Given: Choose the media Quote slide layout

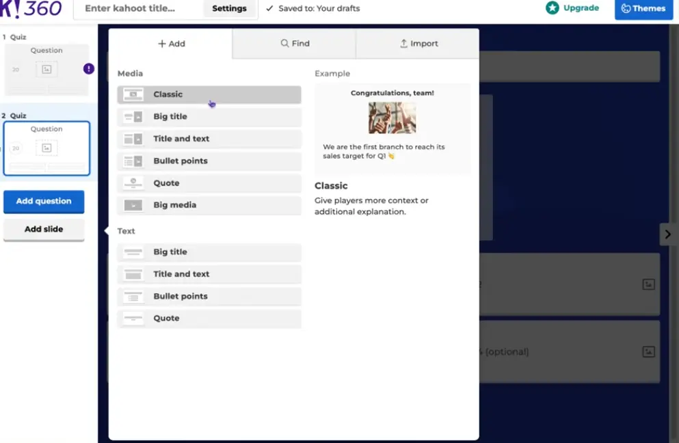Looking at the screenshot, I should pyautogui.click(x=209, y=183).
